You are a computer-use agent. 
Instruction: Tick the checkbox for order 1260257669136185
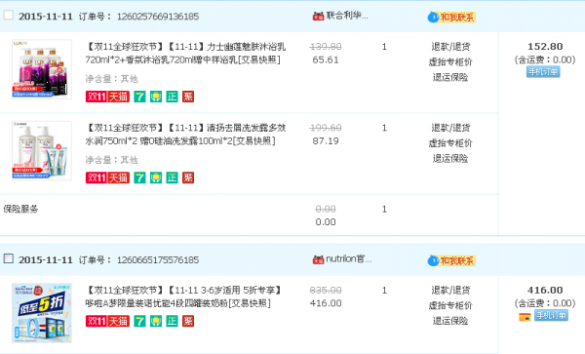9,15
